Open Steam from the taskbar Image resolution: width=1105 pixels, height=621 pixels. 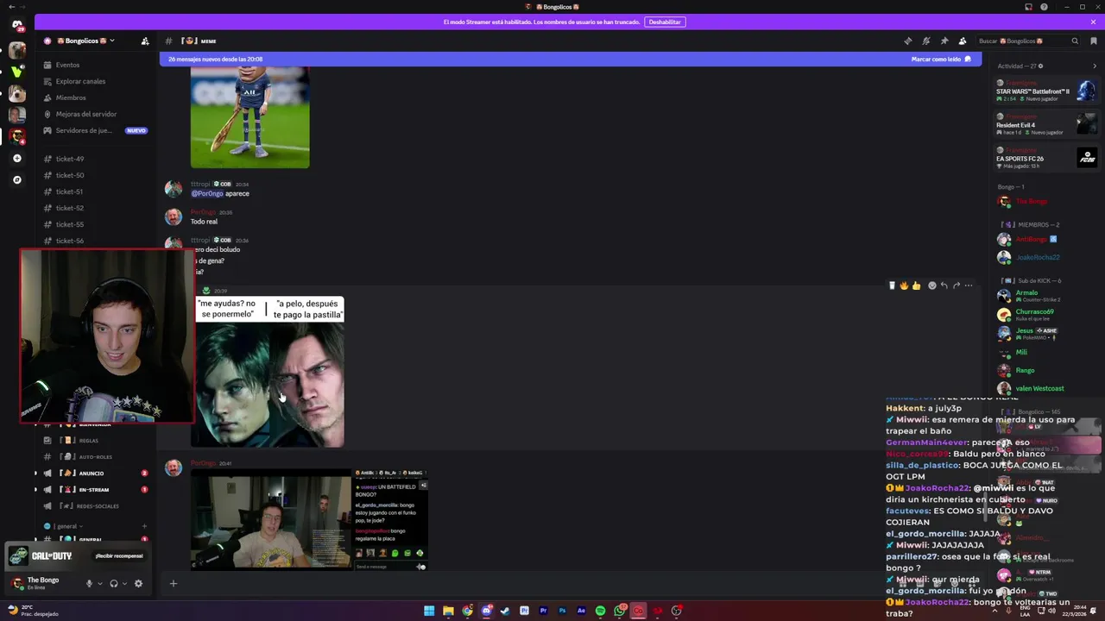(505, 611)
